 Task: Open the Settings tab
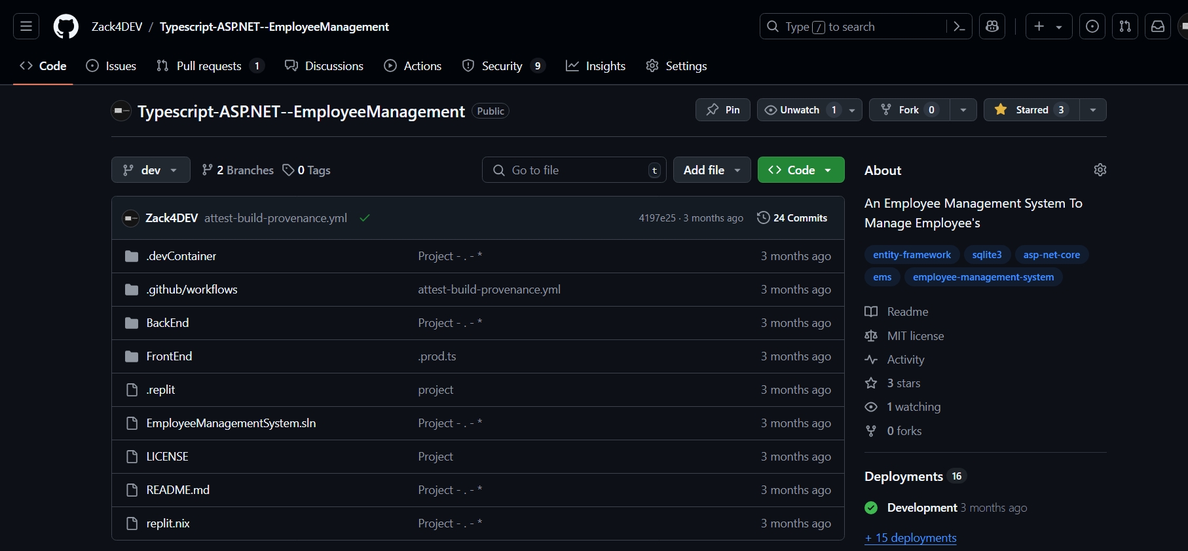point(676,66)
